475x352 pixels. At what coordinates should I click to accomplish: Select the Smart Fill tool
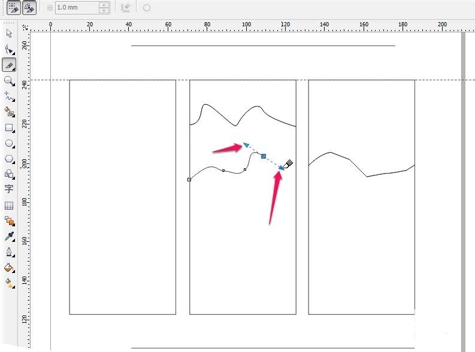click(9, 112)
